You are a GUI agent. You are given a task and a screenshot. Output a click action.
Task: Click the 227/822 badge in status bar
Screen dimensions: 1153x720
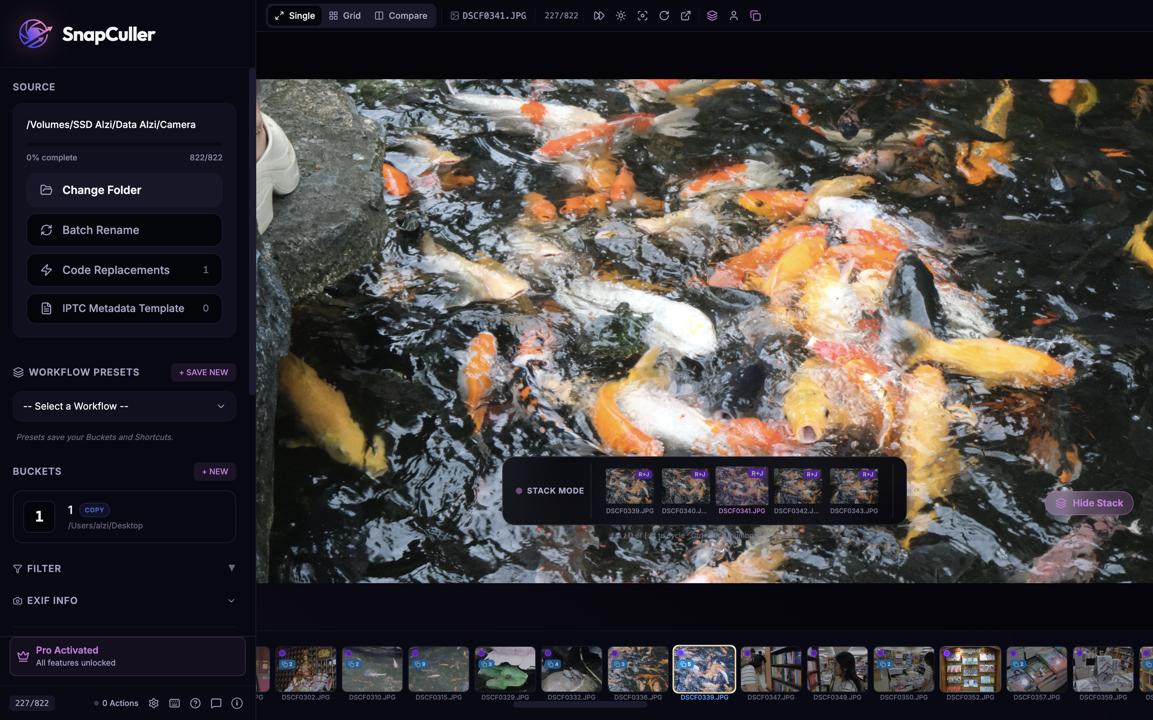point(32,703)
